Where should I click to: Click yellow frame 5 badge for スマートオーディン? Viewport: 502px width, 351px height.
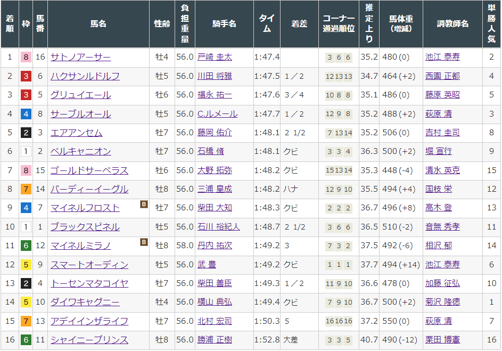pos(26,265)
